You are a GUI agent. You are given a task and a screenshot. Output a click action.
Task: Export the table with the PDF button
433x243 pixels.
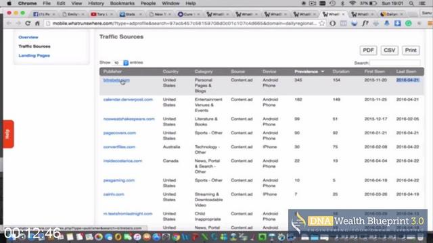(368, 51)
